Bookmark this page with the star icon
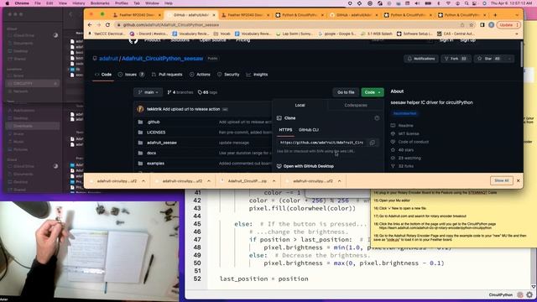Image resolution: width=537 pixels, height=302 pixels. [x=472, y=25]
